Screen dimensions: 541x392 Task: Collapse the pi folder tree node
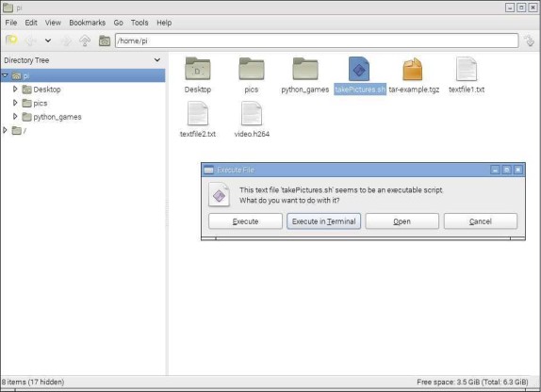point(5,75)
